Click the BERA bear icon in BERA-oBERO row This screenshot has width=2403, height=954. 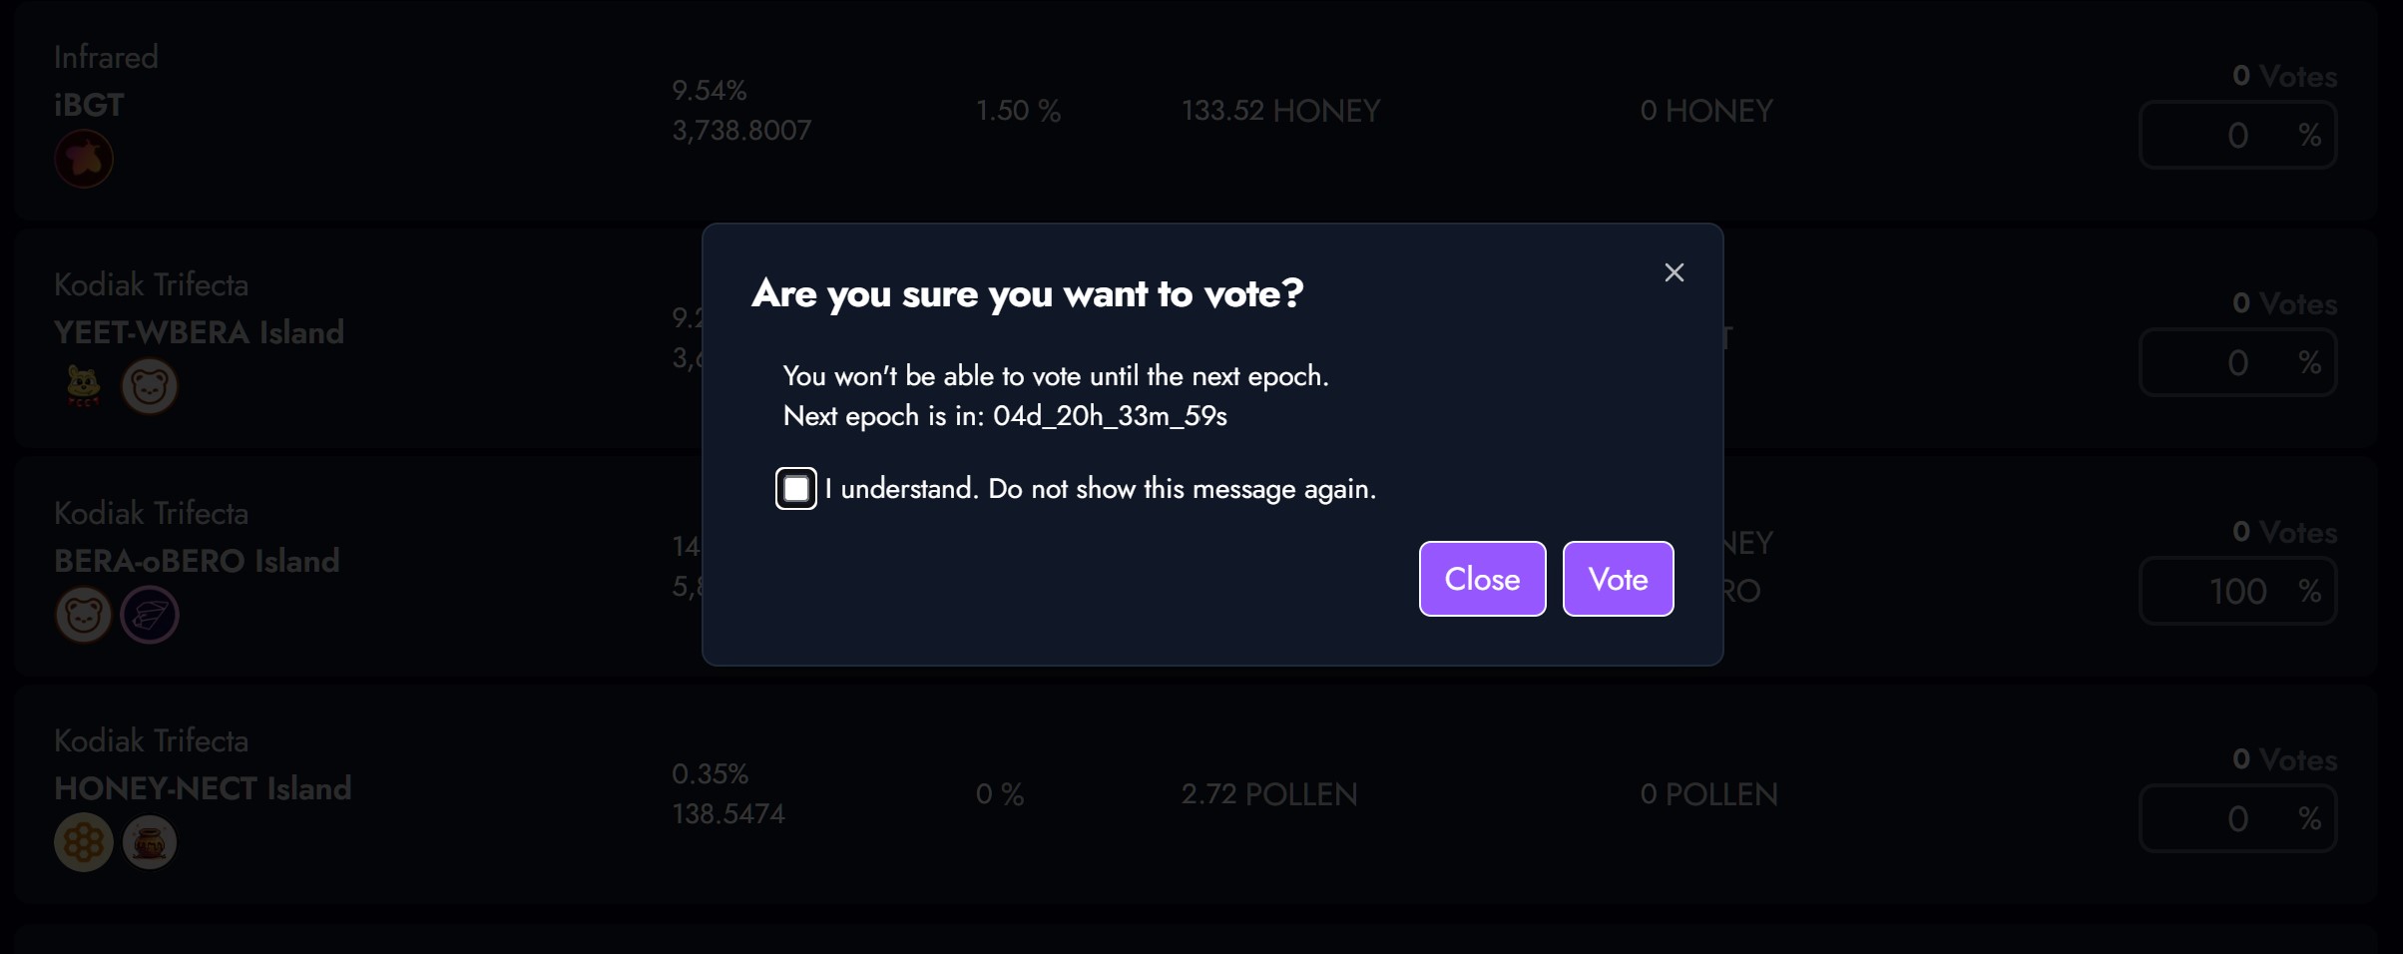pyautogui.click(x=84, y=614)
